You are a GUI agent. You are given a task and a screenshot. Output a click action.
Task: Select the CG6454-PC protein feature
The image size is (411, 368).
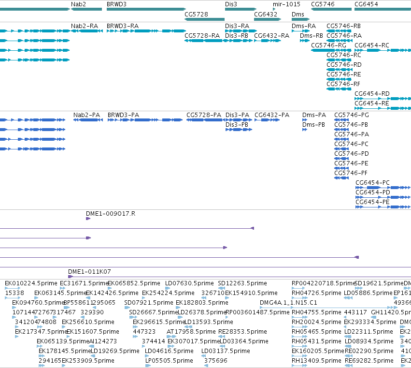[x=383, y=188]
